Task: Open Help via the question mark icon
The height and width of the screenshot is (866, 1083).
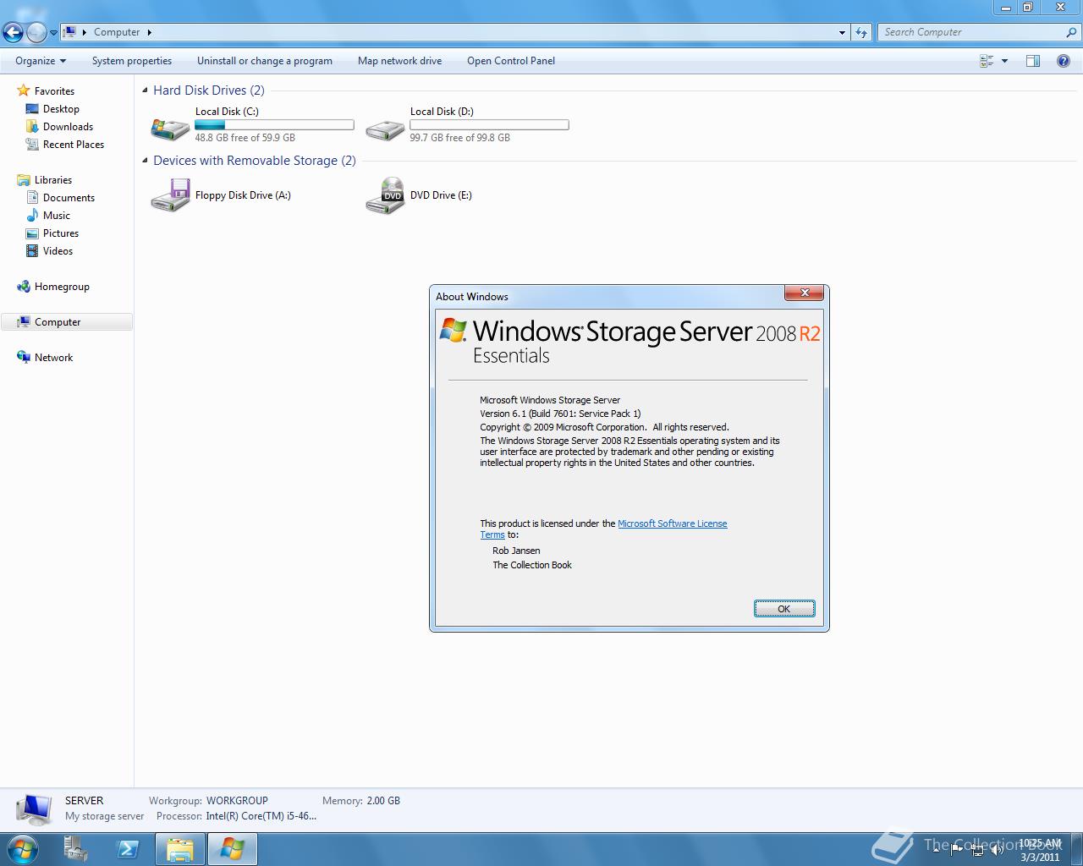Action: [x=1064, y=61]
